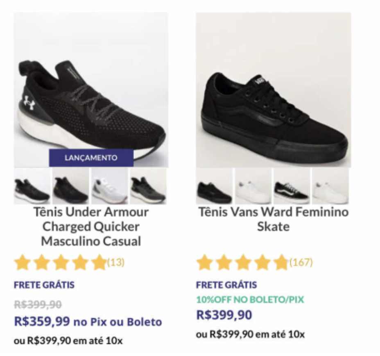Select first Under Armour black-white color thumbnail
Image resolution: width=380 pixels, height=356 pixels.
point(32,186)
